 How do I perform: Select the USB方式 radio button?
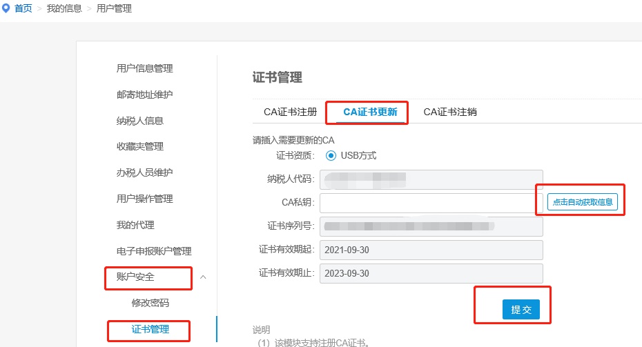tap(331, 155)
